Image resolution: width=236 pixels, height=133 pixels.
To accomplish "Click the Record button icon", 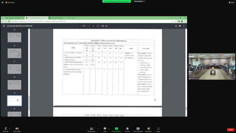I will [x=127, y=129].
